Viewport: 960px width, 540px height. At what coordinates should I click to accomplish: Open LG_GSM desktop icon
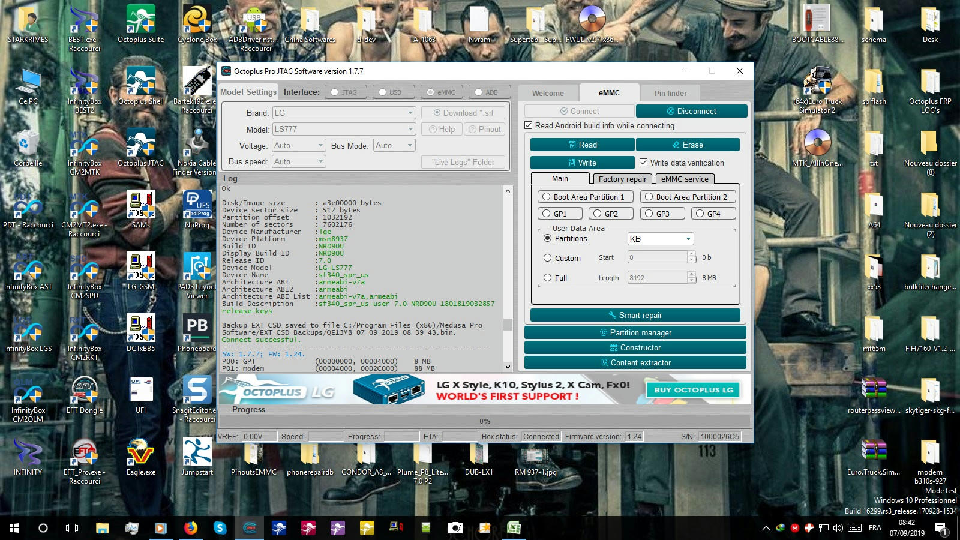coord(140,271)
